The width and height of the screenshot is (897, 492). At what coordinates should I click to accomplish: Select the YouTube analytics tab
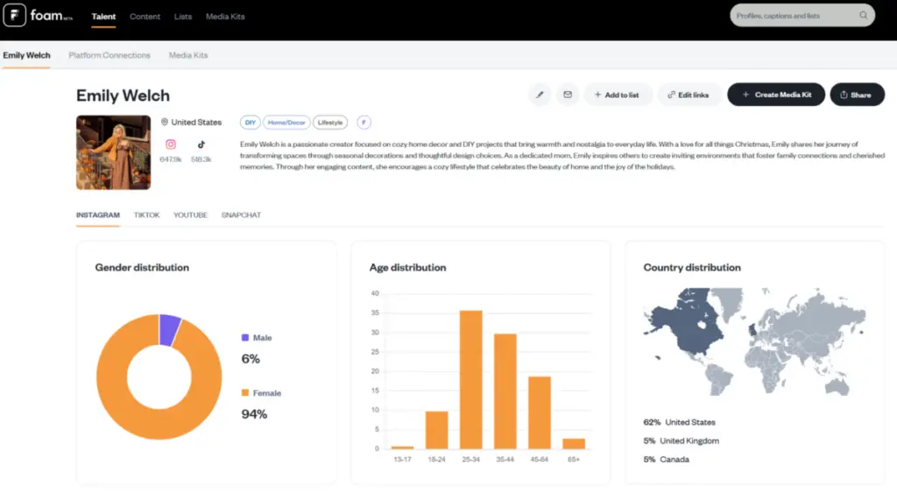190,214
